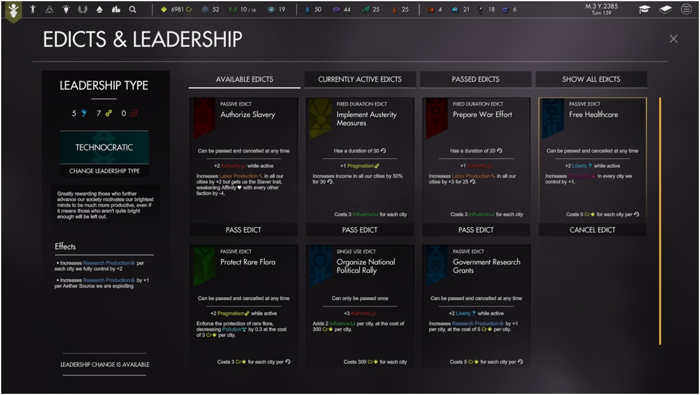Open the bar chart statistics icon

click(x=116, y=10)
